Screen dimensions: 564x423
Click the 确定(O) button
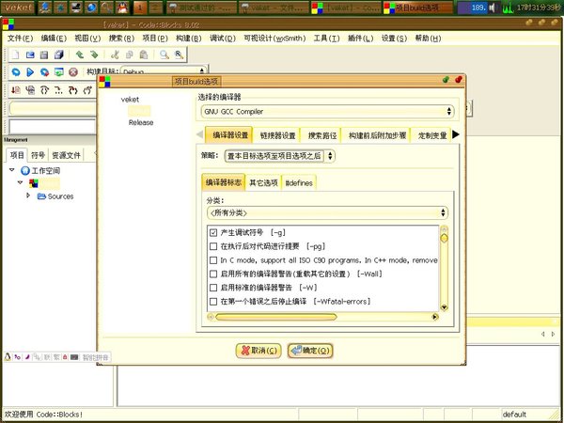(x=310, y=351)
